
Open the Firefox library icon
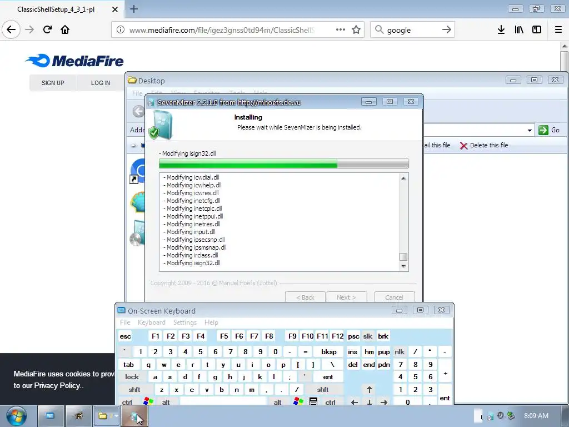tap(519, 30)
